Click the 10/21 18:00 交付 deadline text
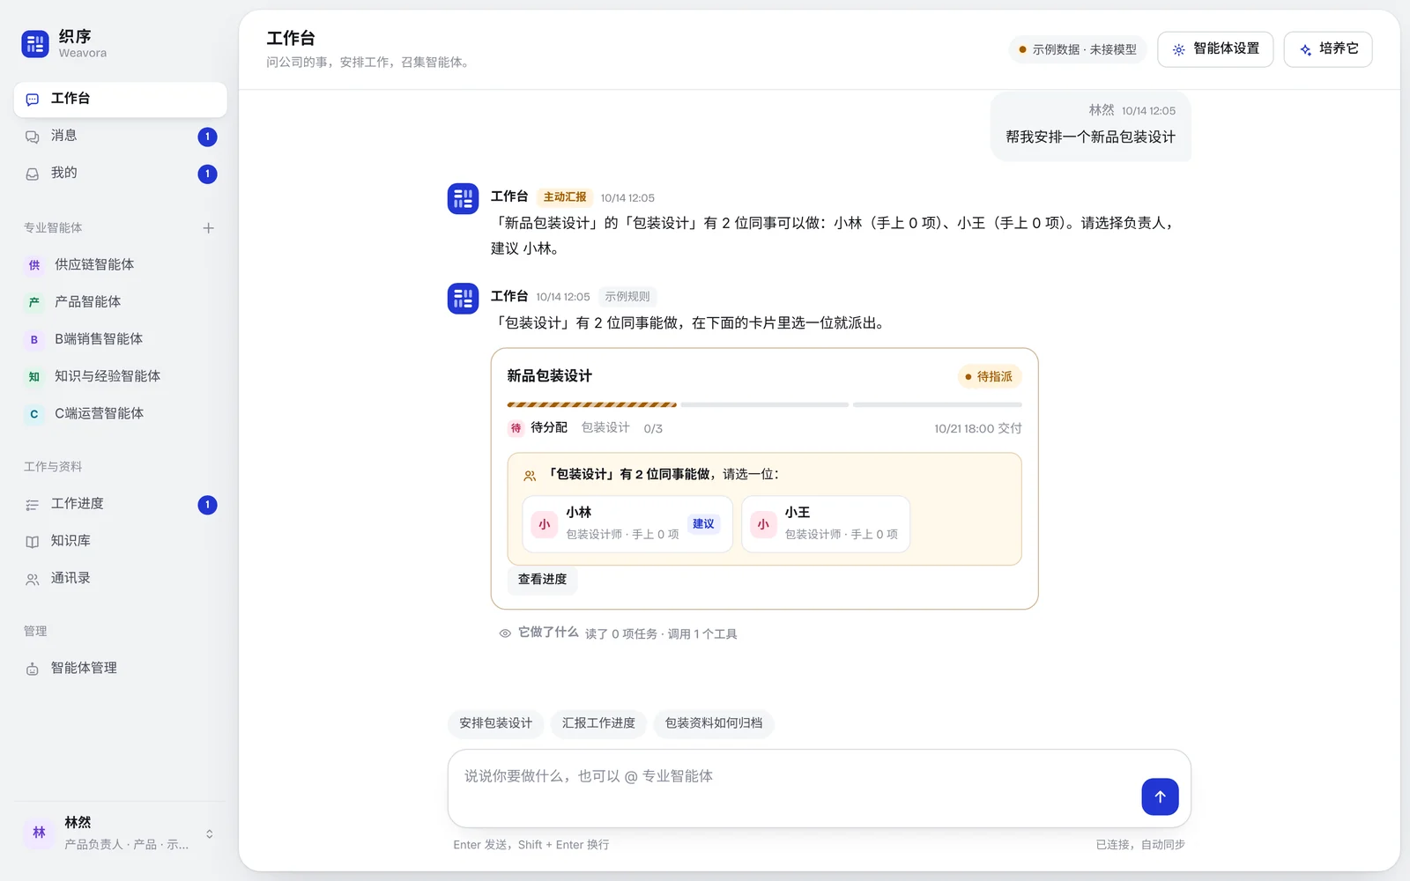This screenshot has height=881, width=1410. (x=978, y=429)
